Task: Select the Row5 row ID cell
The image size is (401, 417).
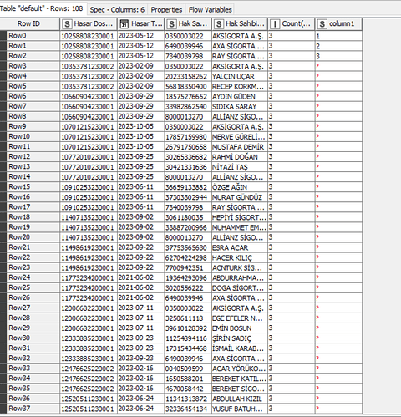Action: point(33,86)
